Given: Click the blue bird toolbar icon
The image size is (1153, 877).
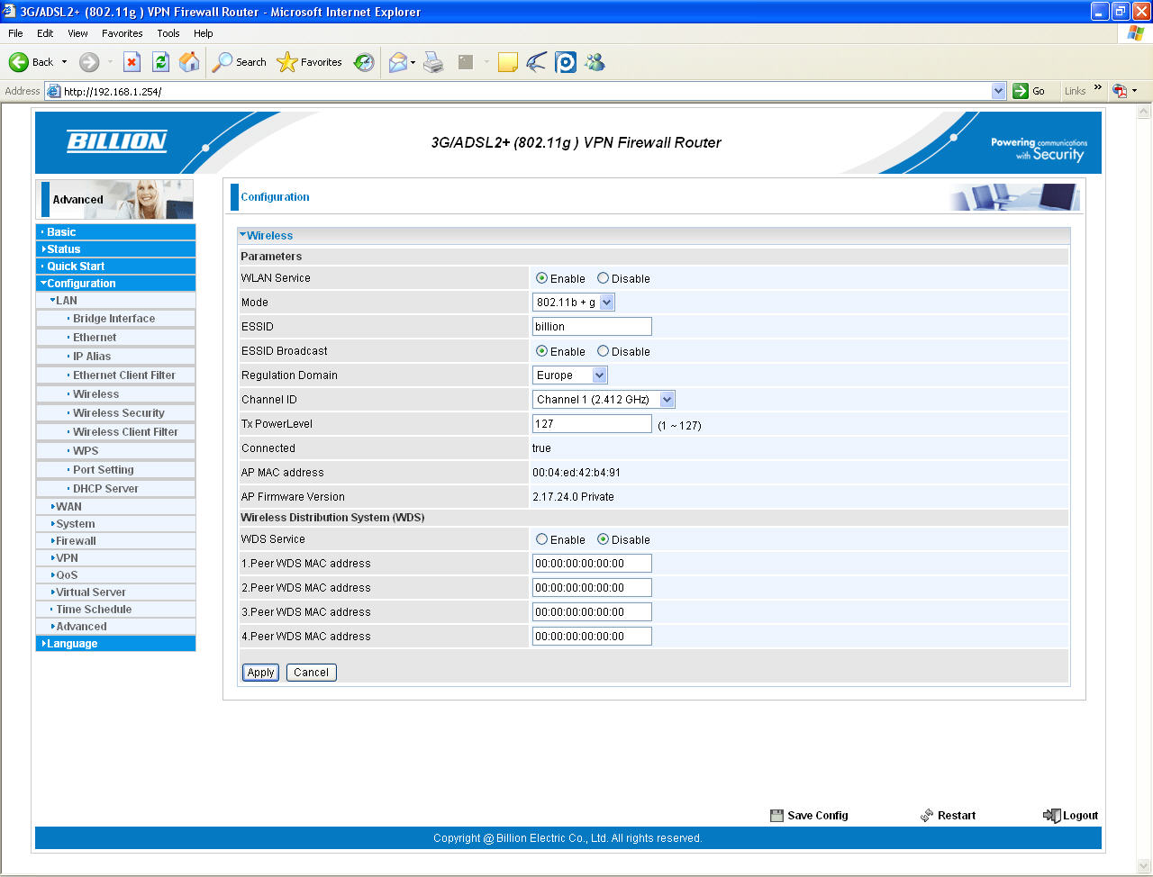Looking at the screenshot, I should (x=537, y=62).
